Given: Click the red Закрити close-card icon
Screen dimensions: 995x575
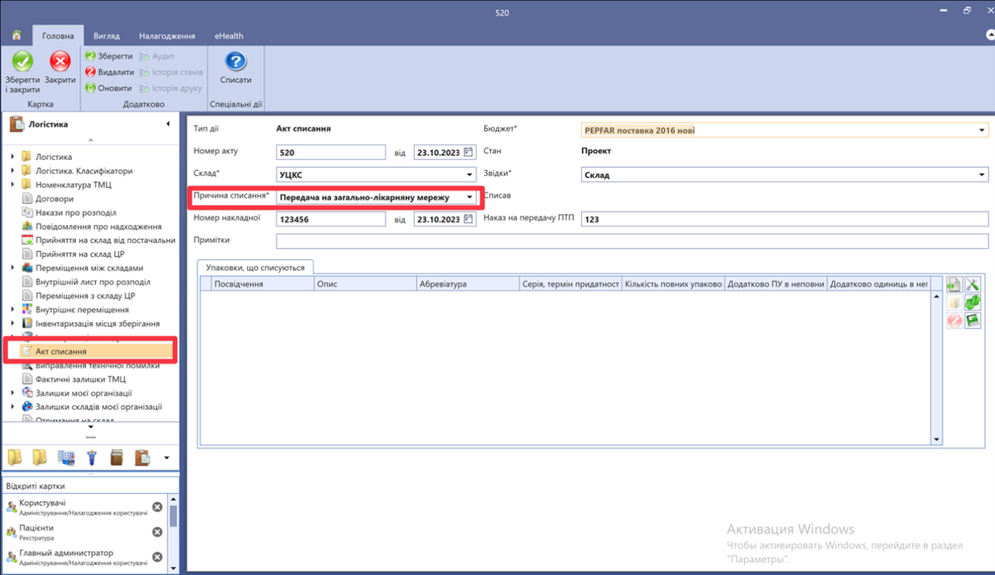Looking at the screenshot, I should pos(60,61).
